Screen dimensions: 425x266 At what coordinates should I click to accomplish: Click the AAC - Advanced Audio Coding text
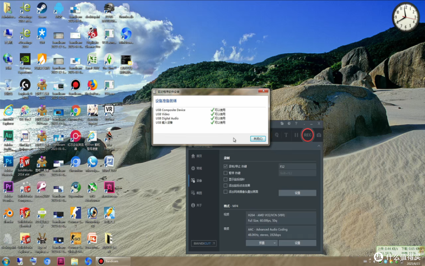pos(268,229)
